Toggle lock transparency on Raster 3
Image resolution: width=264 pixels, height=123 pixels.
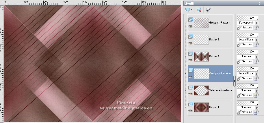pos(256,45)
